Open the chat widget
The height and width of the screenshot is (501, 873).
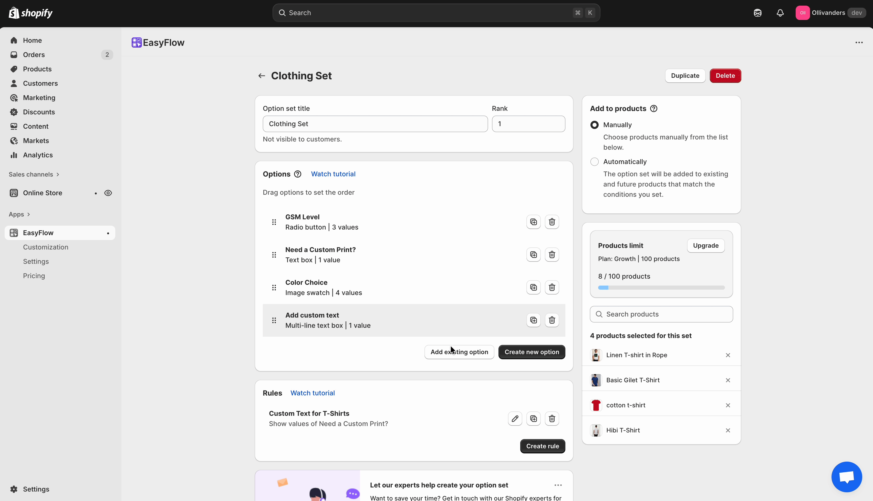[x=846, y=477]
